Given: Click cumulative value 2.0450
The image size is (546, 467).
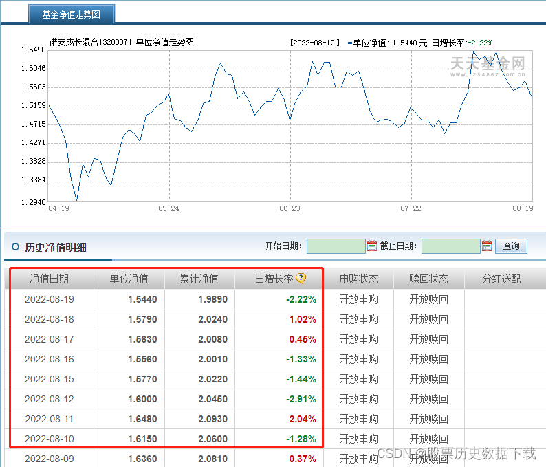Looking at the screenshot, I should (212, 399).
